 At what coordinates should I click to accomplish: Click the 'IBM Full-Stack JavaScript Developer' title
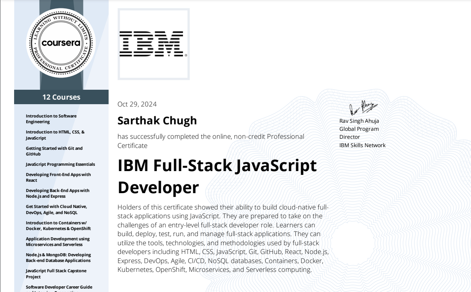point(217,176)
